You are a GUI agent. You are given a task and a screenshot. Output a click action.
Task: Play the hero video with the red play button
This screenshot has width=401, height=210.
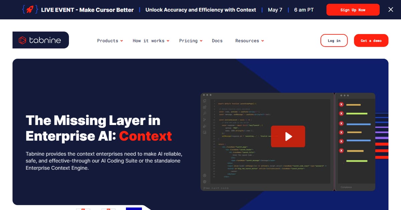(288, 136)
